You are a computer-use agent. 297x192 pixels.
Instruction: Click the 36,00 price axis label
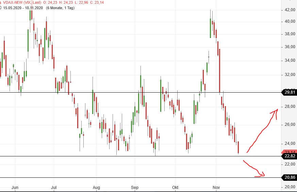(x=290, y=47)
